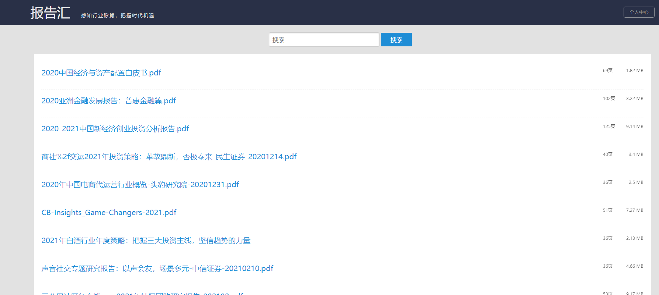Click the 51页 page count
This screenshot has height=295, width=659.
[607, 210]
